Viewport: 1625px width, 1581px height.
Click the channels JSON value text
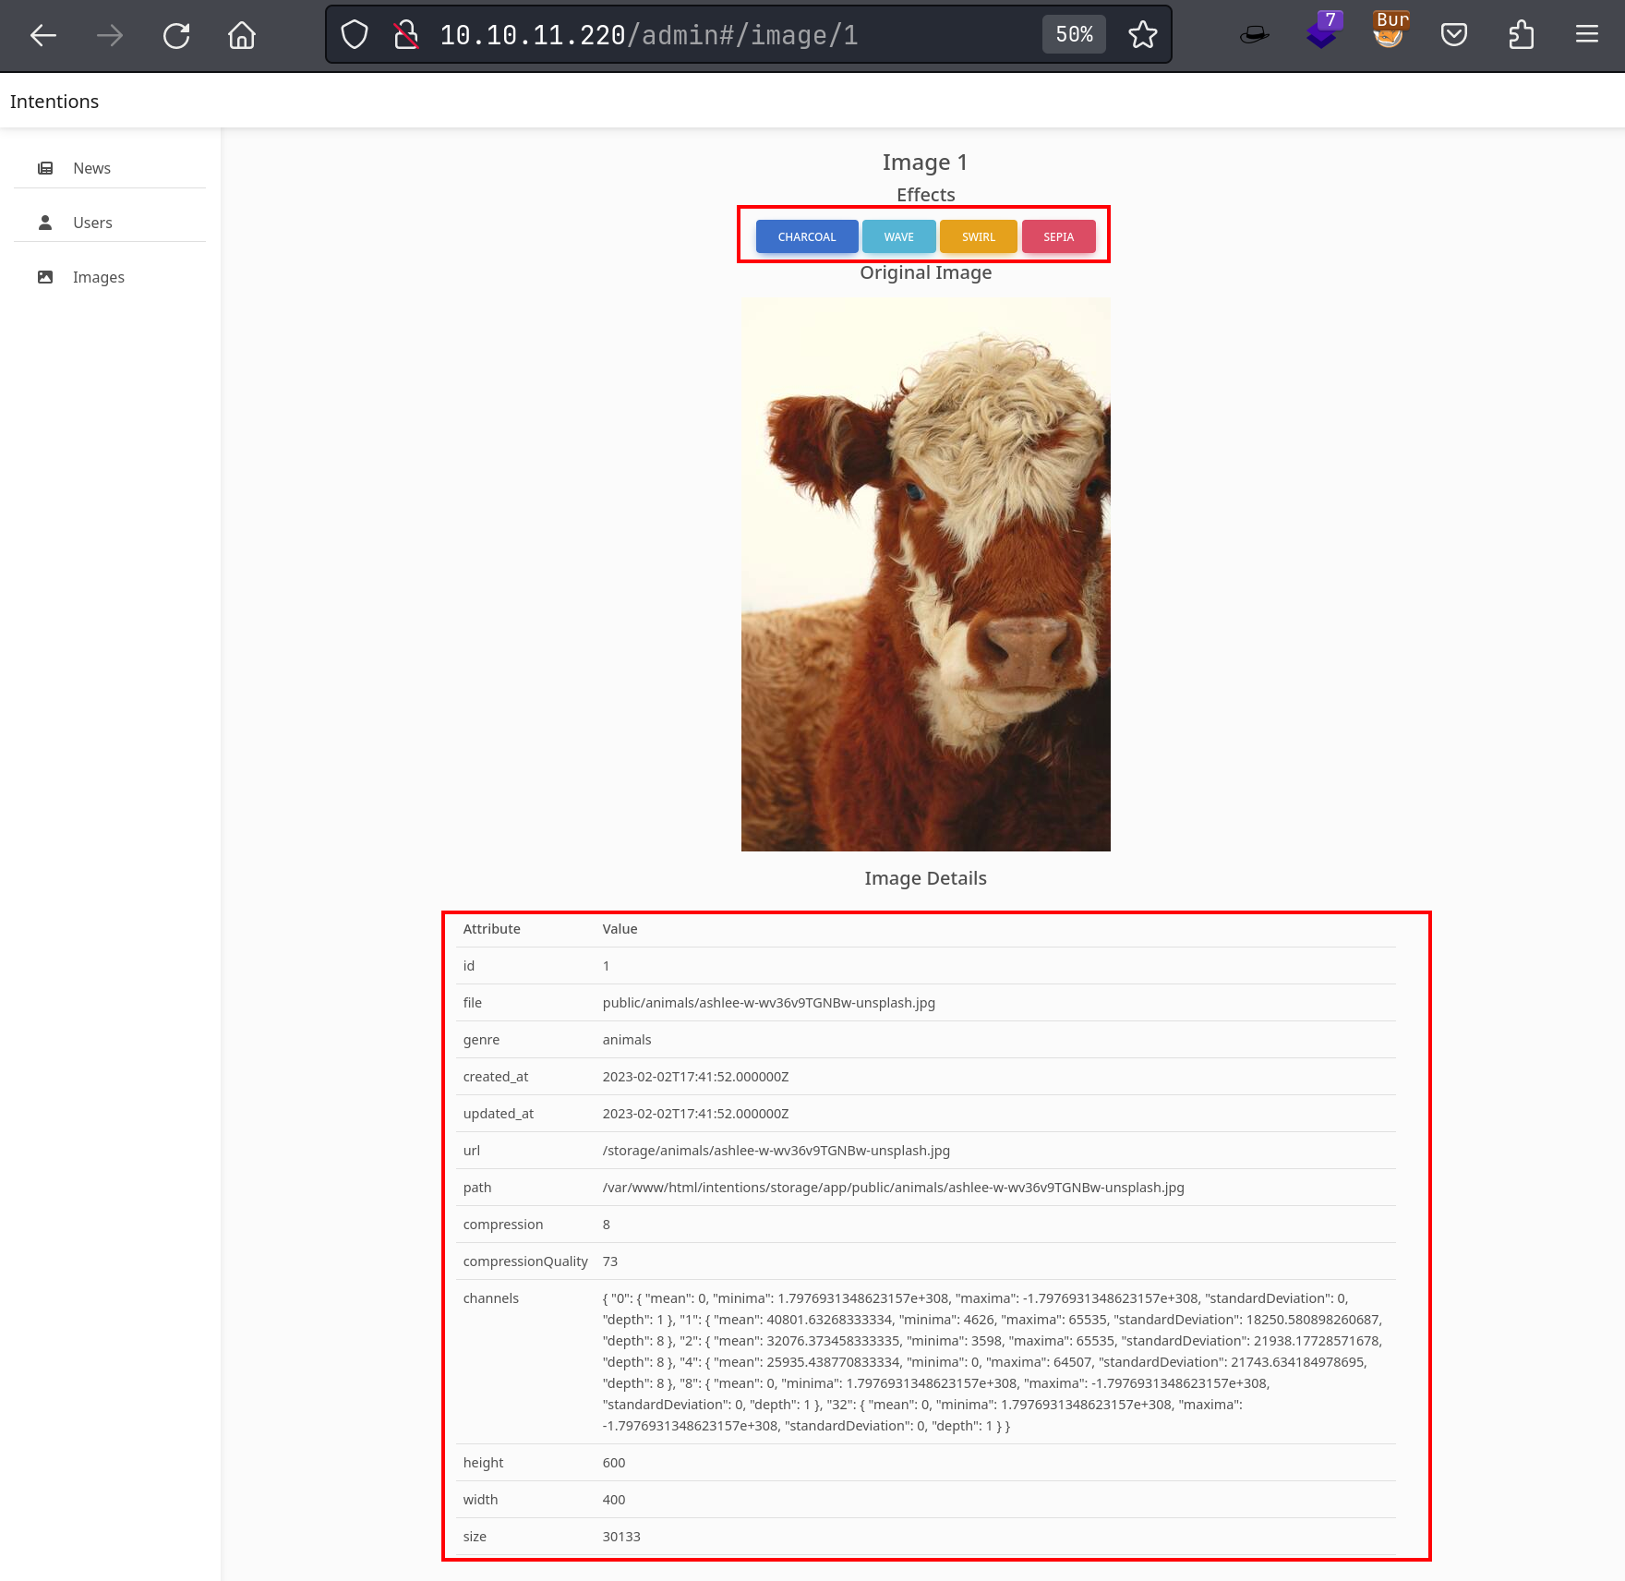pyautogui.click(x=993, y=1362)
